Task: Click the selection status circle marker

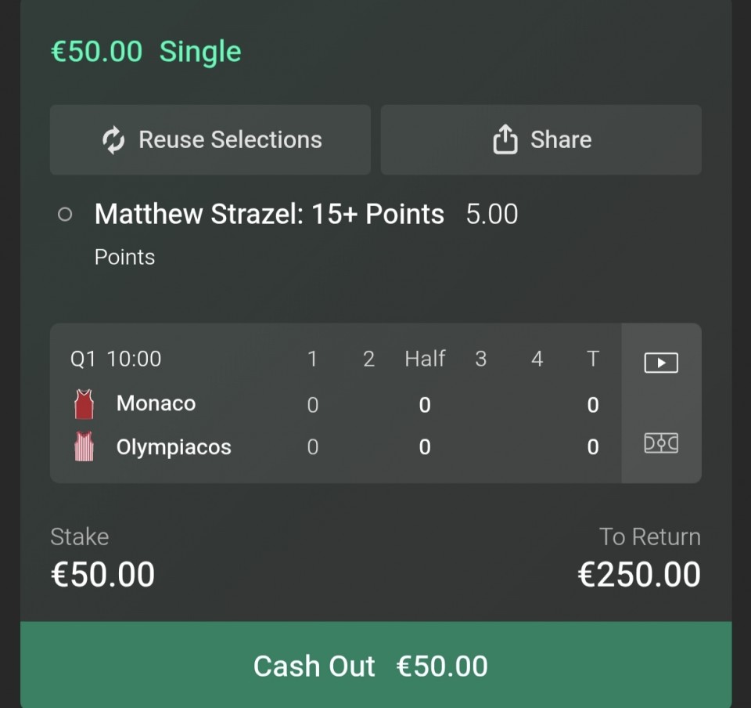Action: pos(65,215)
